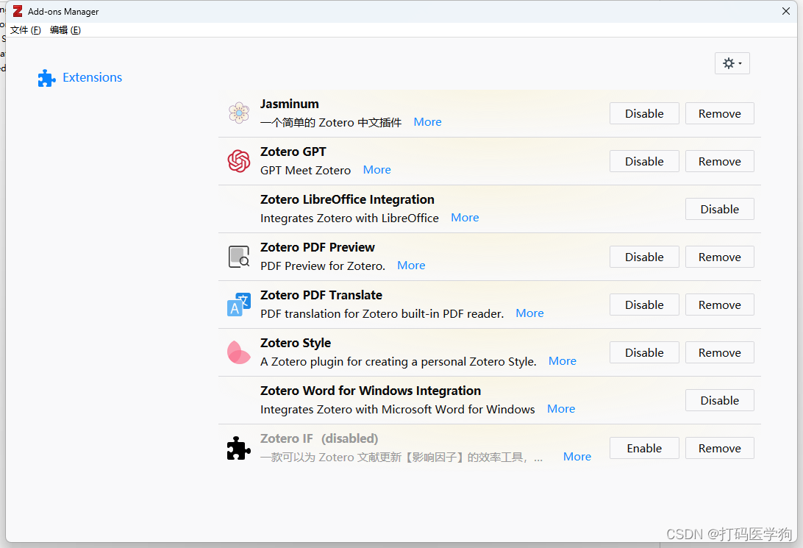Click the Jasminum flower icon
The image size is (803, 548).
[239, 113]
